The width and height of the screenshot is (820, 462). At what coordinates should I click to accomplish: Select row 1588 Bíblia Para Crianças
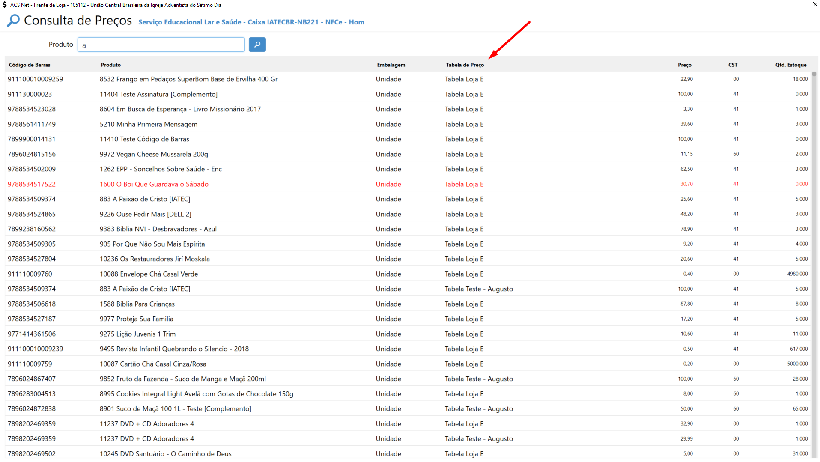click(x=408, y=304)
